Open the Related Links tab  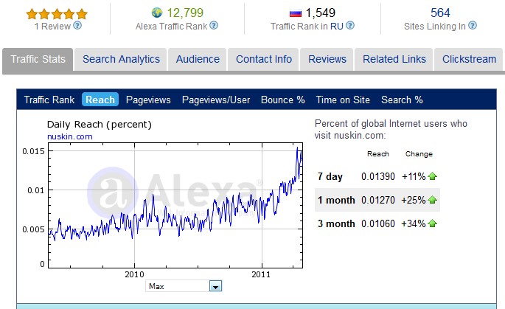(x=394, y=59)
